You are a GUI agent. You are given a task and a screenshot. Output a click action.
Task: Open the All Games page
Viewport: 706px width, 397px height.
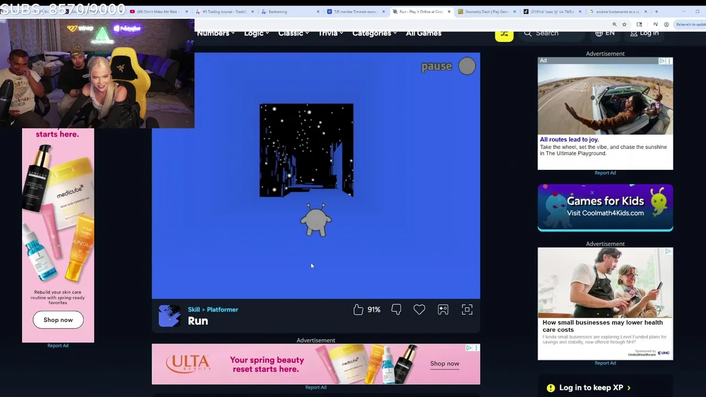coord(424,33)
